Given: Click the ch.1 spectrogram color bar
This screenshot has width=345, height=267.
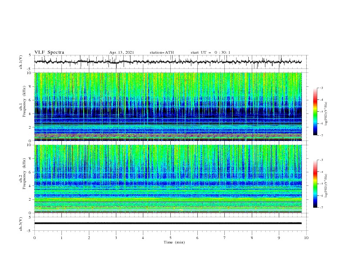Looking at the screenshot, I should tap(315, 112).
